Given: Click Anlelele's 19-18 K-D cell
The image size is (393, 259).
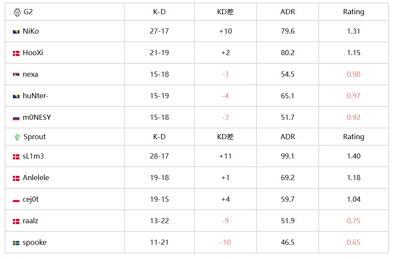Looking at the screenshot, I should [159, 178].
